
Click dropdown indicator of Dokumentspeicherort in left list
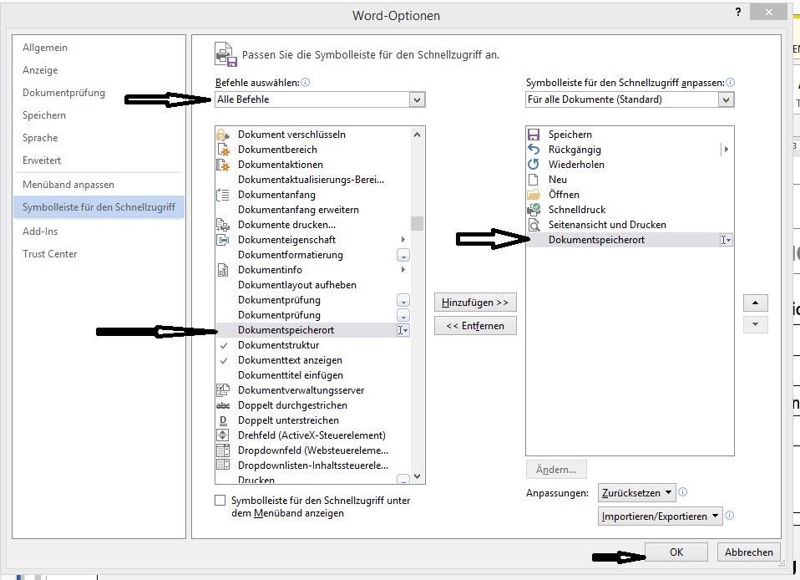[403, 330]
